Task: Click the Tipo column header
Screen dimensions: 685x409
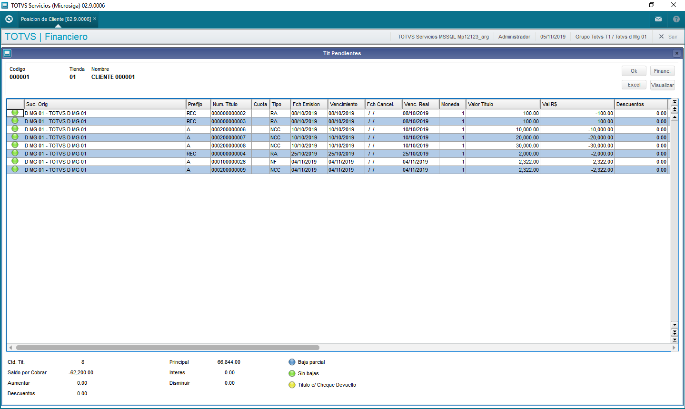Action: point(280,104)
